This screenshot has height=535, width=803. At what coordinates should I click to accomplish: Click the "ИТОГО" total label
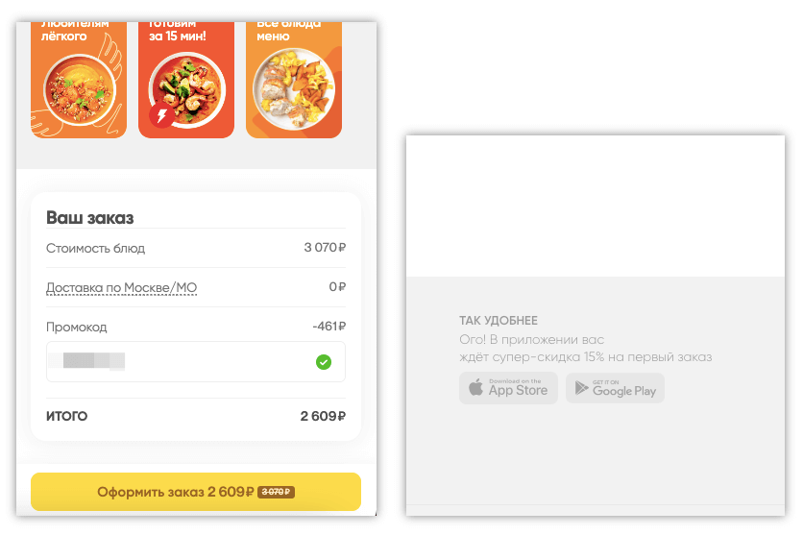coord(67,417)
